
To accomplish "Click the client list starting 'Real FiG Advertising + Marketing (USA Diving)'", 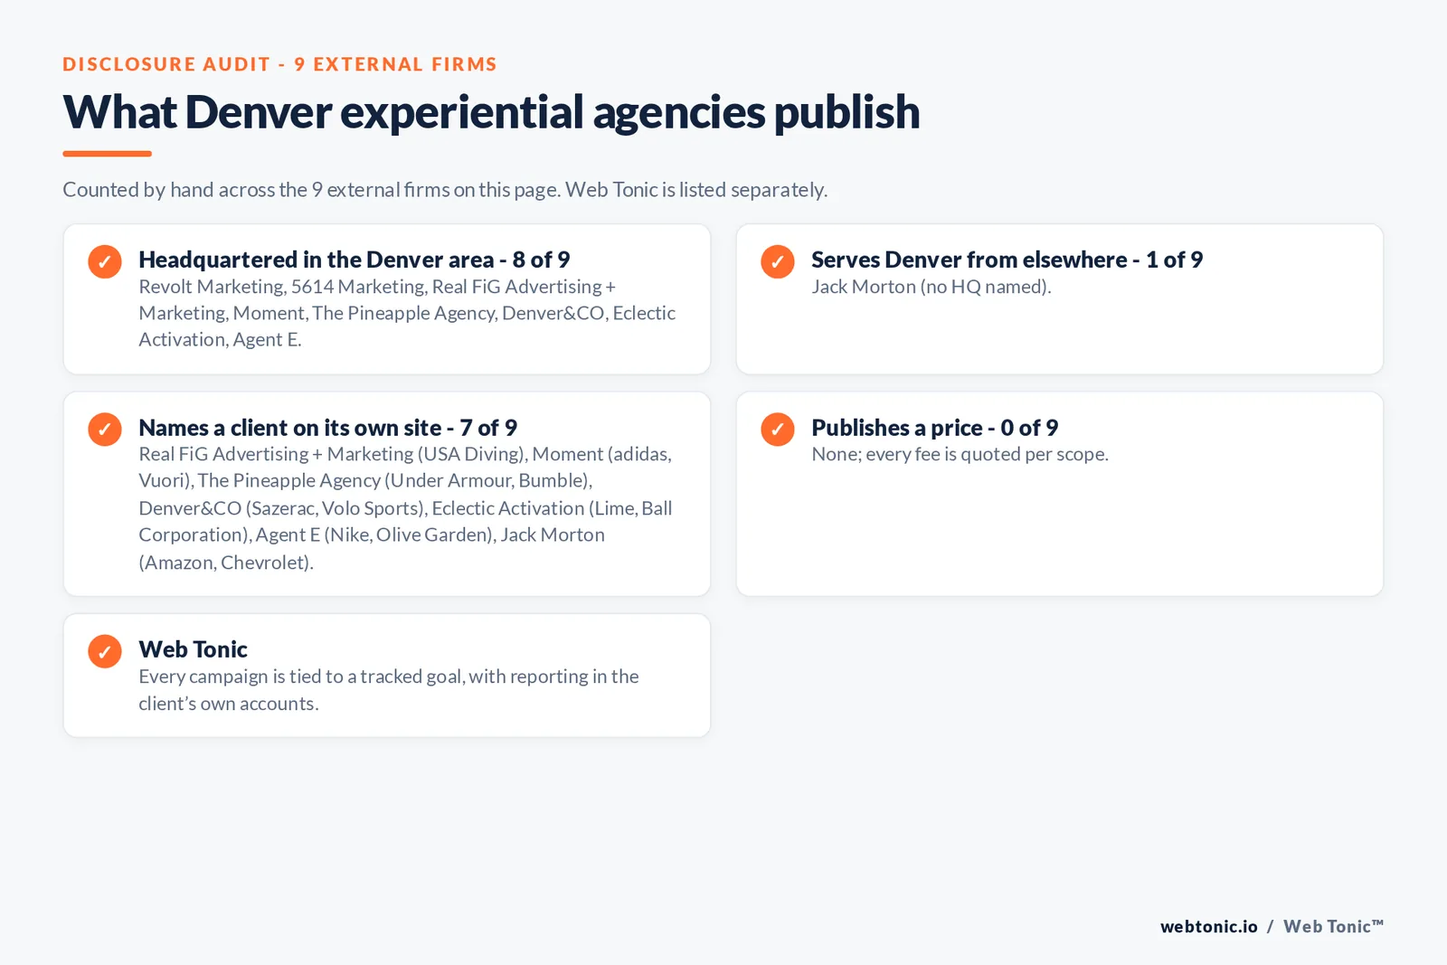I will [x=406, y=508].
